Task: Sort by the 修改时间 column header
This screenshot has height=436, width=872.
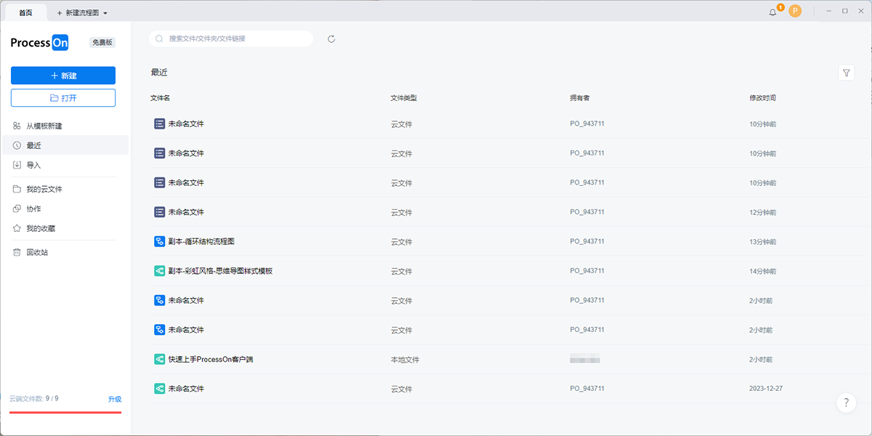Action: 762,98
